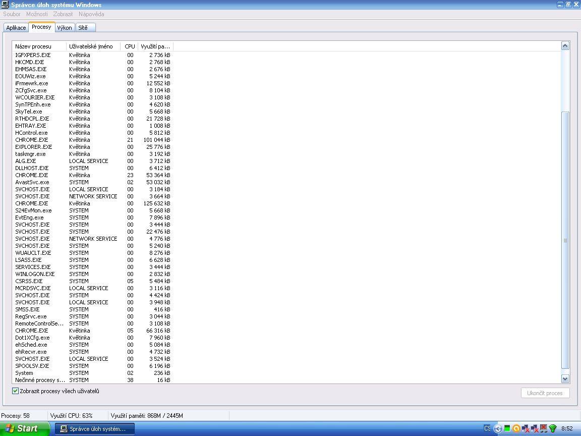This screenshot has height=436, width=581.
Task: Sort by the Využití pa... column header
Action: [156, 46]
